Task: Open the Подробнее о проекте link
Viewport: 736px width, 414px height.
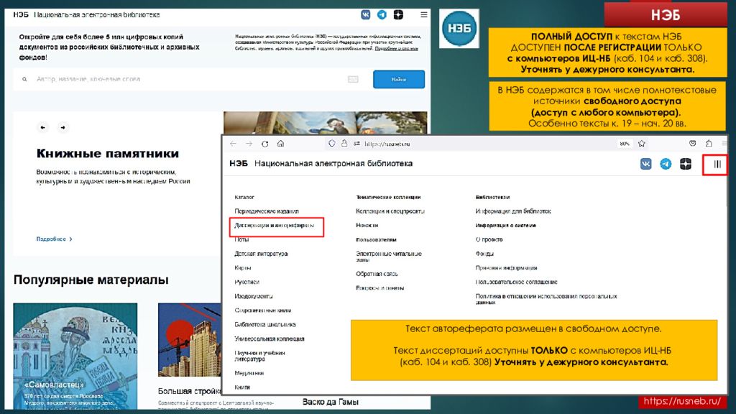Action: [x=396, y=48]
